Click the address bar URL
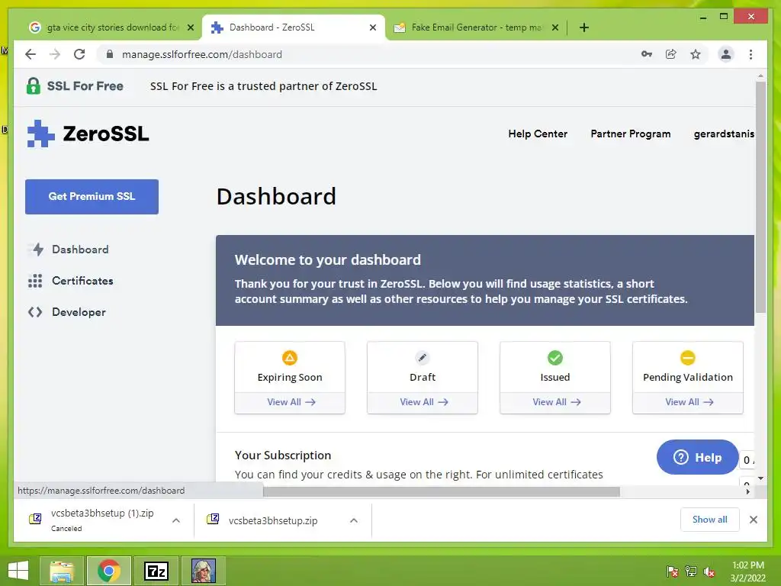The height and width of the screenshot is (586, 781). 201,54
